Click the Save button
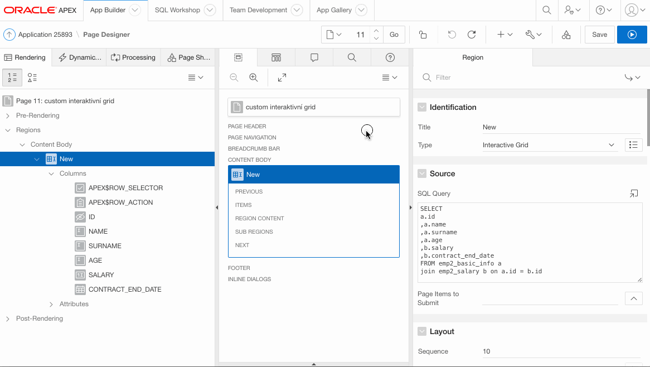Image resolution: width=650 pixels, height=367 pixels. [x=599, y=35]
